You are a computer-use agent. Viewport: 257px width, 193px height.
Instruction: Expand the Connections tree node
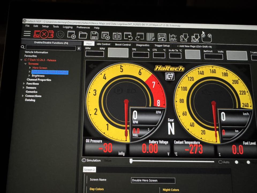(23, 96)
